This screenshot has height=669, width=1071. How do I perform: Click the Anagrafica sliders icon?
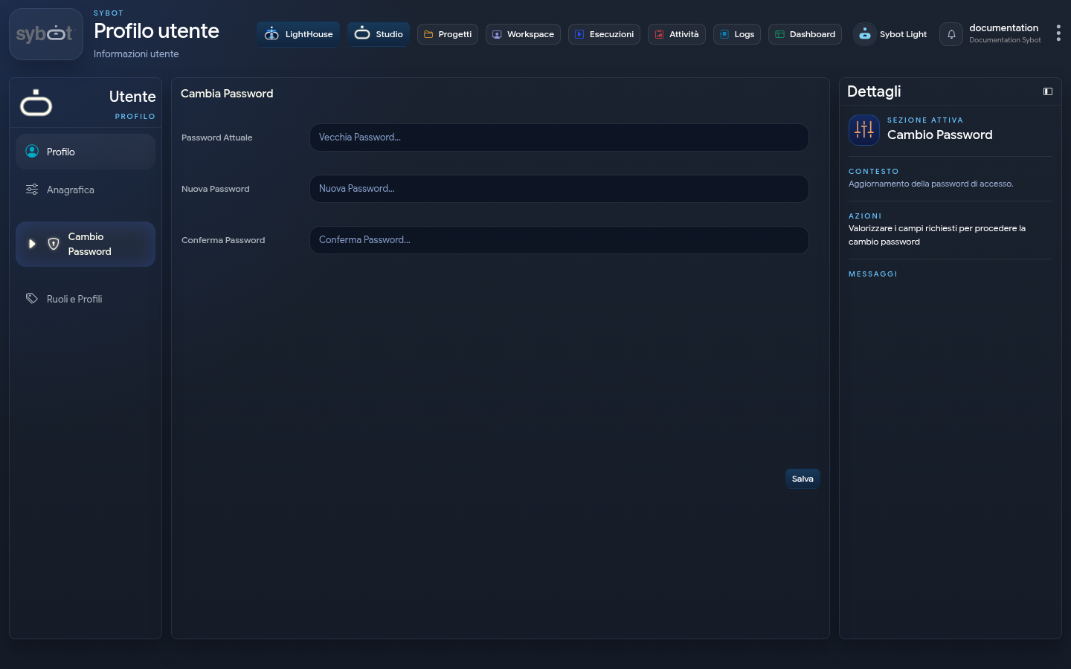32,190
